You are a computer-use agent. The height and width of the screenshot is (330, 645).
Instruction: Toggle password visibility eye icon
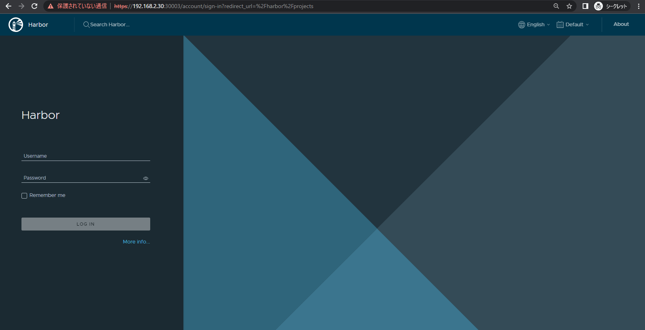tap(146, 178)
